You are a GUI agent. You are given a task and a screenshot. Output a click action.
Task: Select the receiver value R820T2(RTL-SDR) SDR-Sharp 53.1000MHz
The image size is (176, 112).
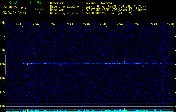point(116,10)
